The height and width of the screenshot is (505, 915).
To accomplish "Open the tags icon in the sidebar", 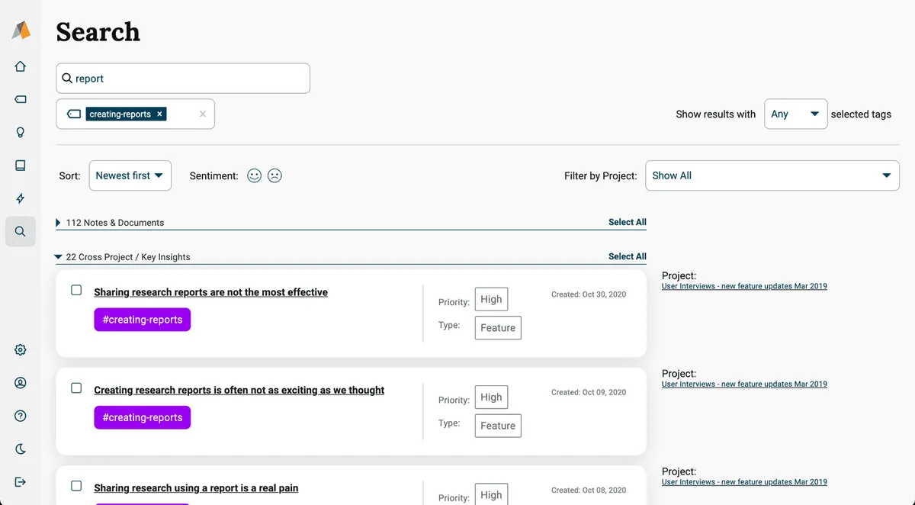I will (x=21, y=99).
